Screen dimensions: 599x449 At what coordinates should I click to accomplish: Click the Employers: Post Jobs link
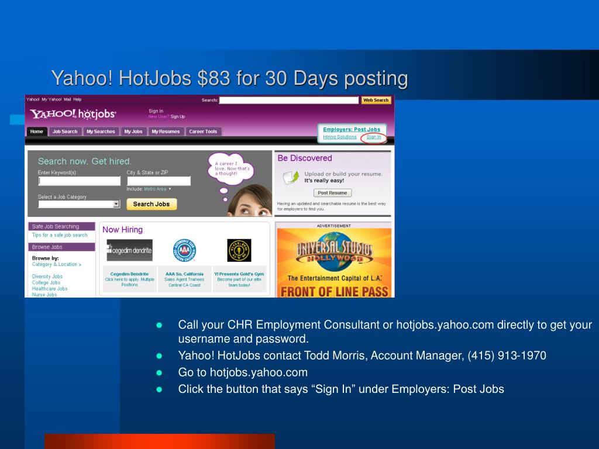click(x=352, y=129)
